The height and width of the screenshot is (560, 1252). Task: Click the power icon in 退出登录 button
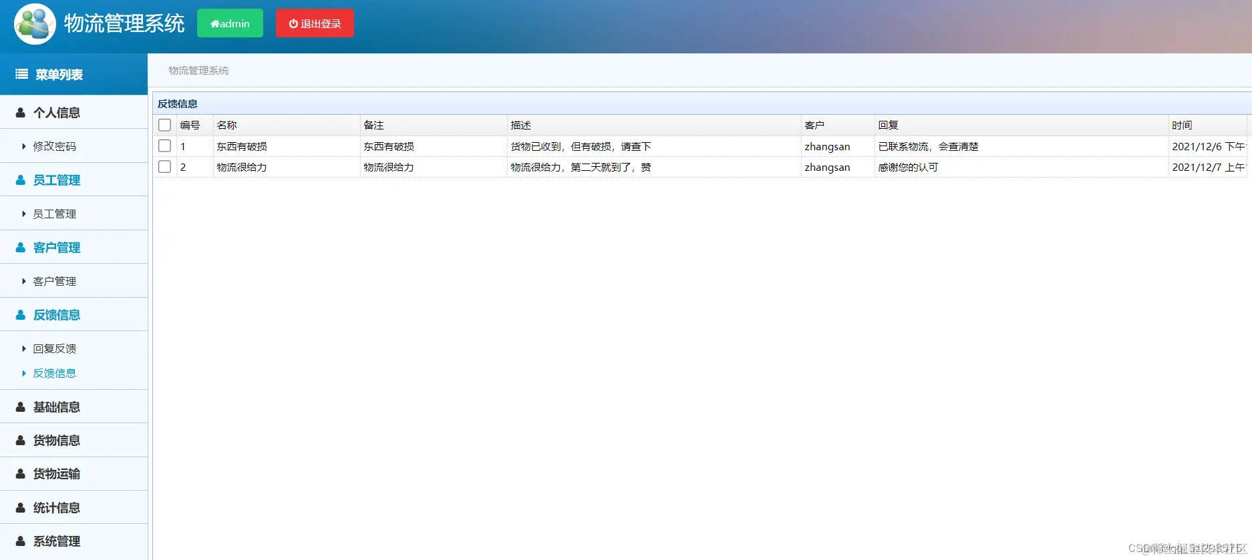coord(293,23)
